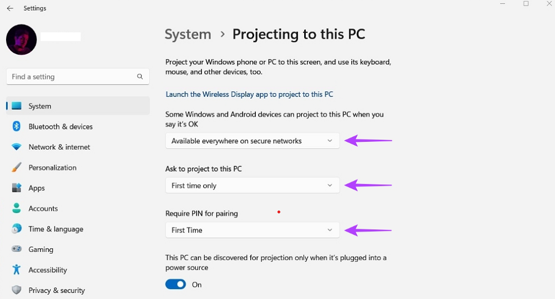
Task: Click the Apps icon in the sidebar
Action: pyautogui.click(x=17, y=188)
